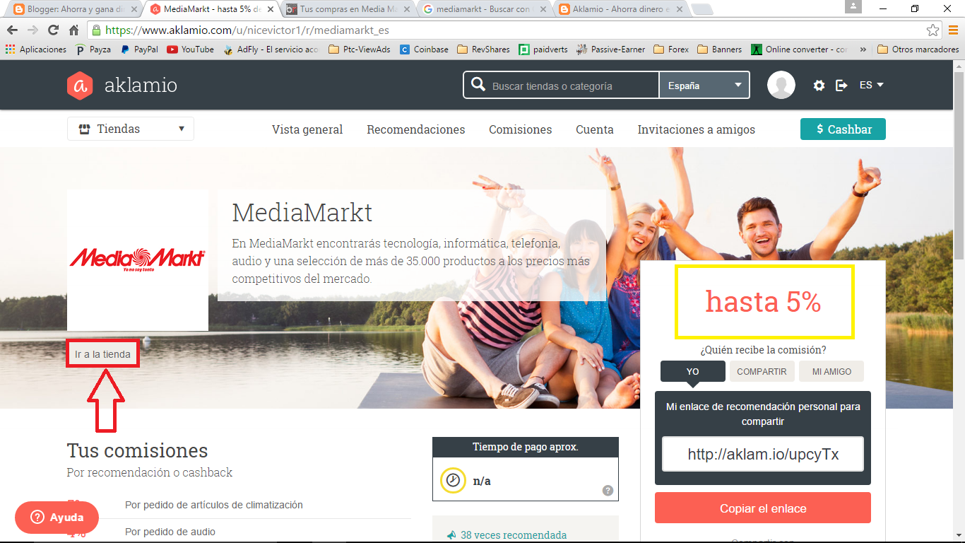The image size is (965, 543).
Task: Go to Vista general menu item
Action: [x=307, y=129]
